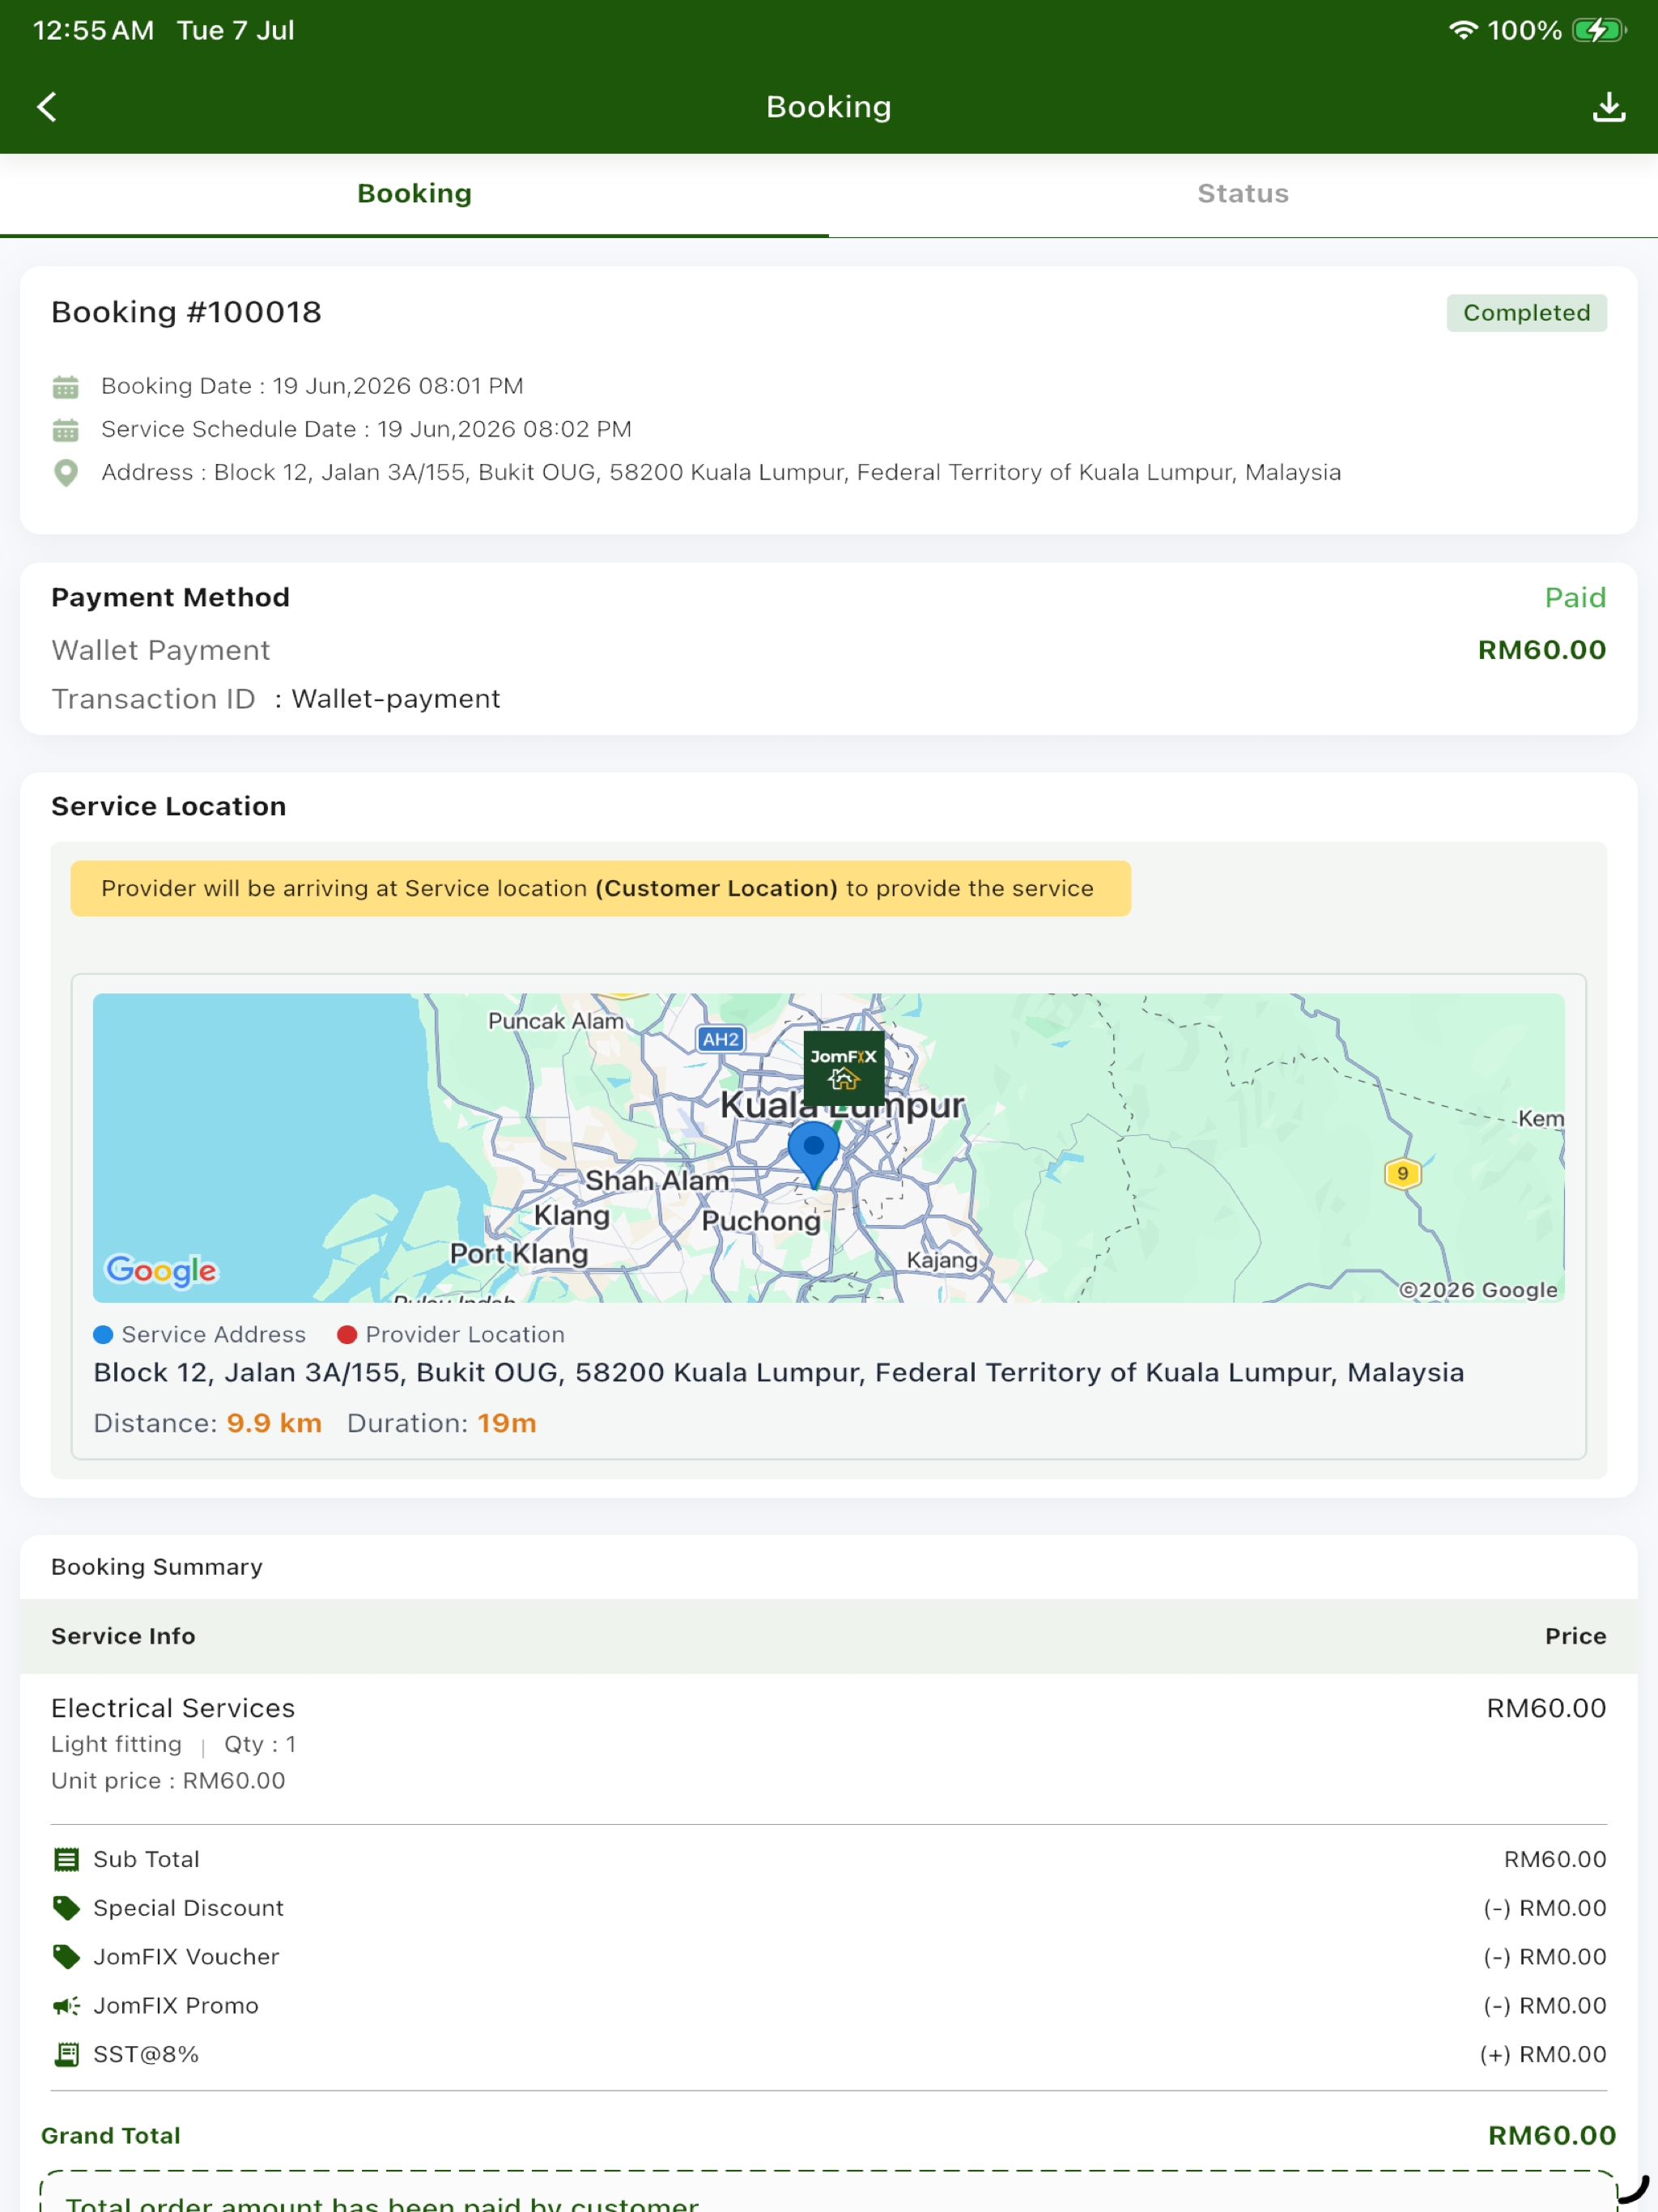This screenshot has height=2212, width=1658.
Task: Tap the Electrical Services item name
Action: 173,1709
